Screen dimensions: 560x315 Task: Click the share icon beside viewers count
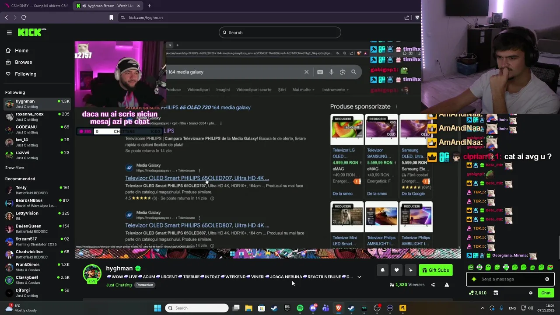click(433, 285)
